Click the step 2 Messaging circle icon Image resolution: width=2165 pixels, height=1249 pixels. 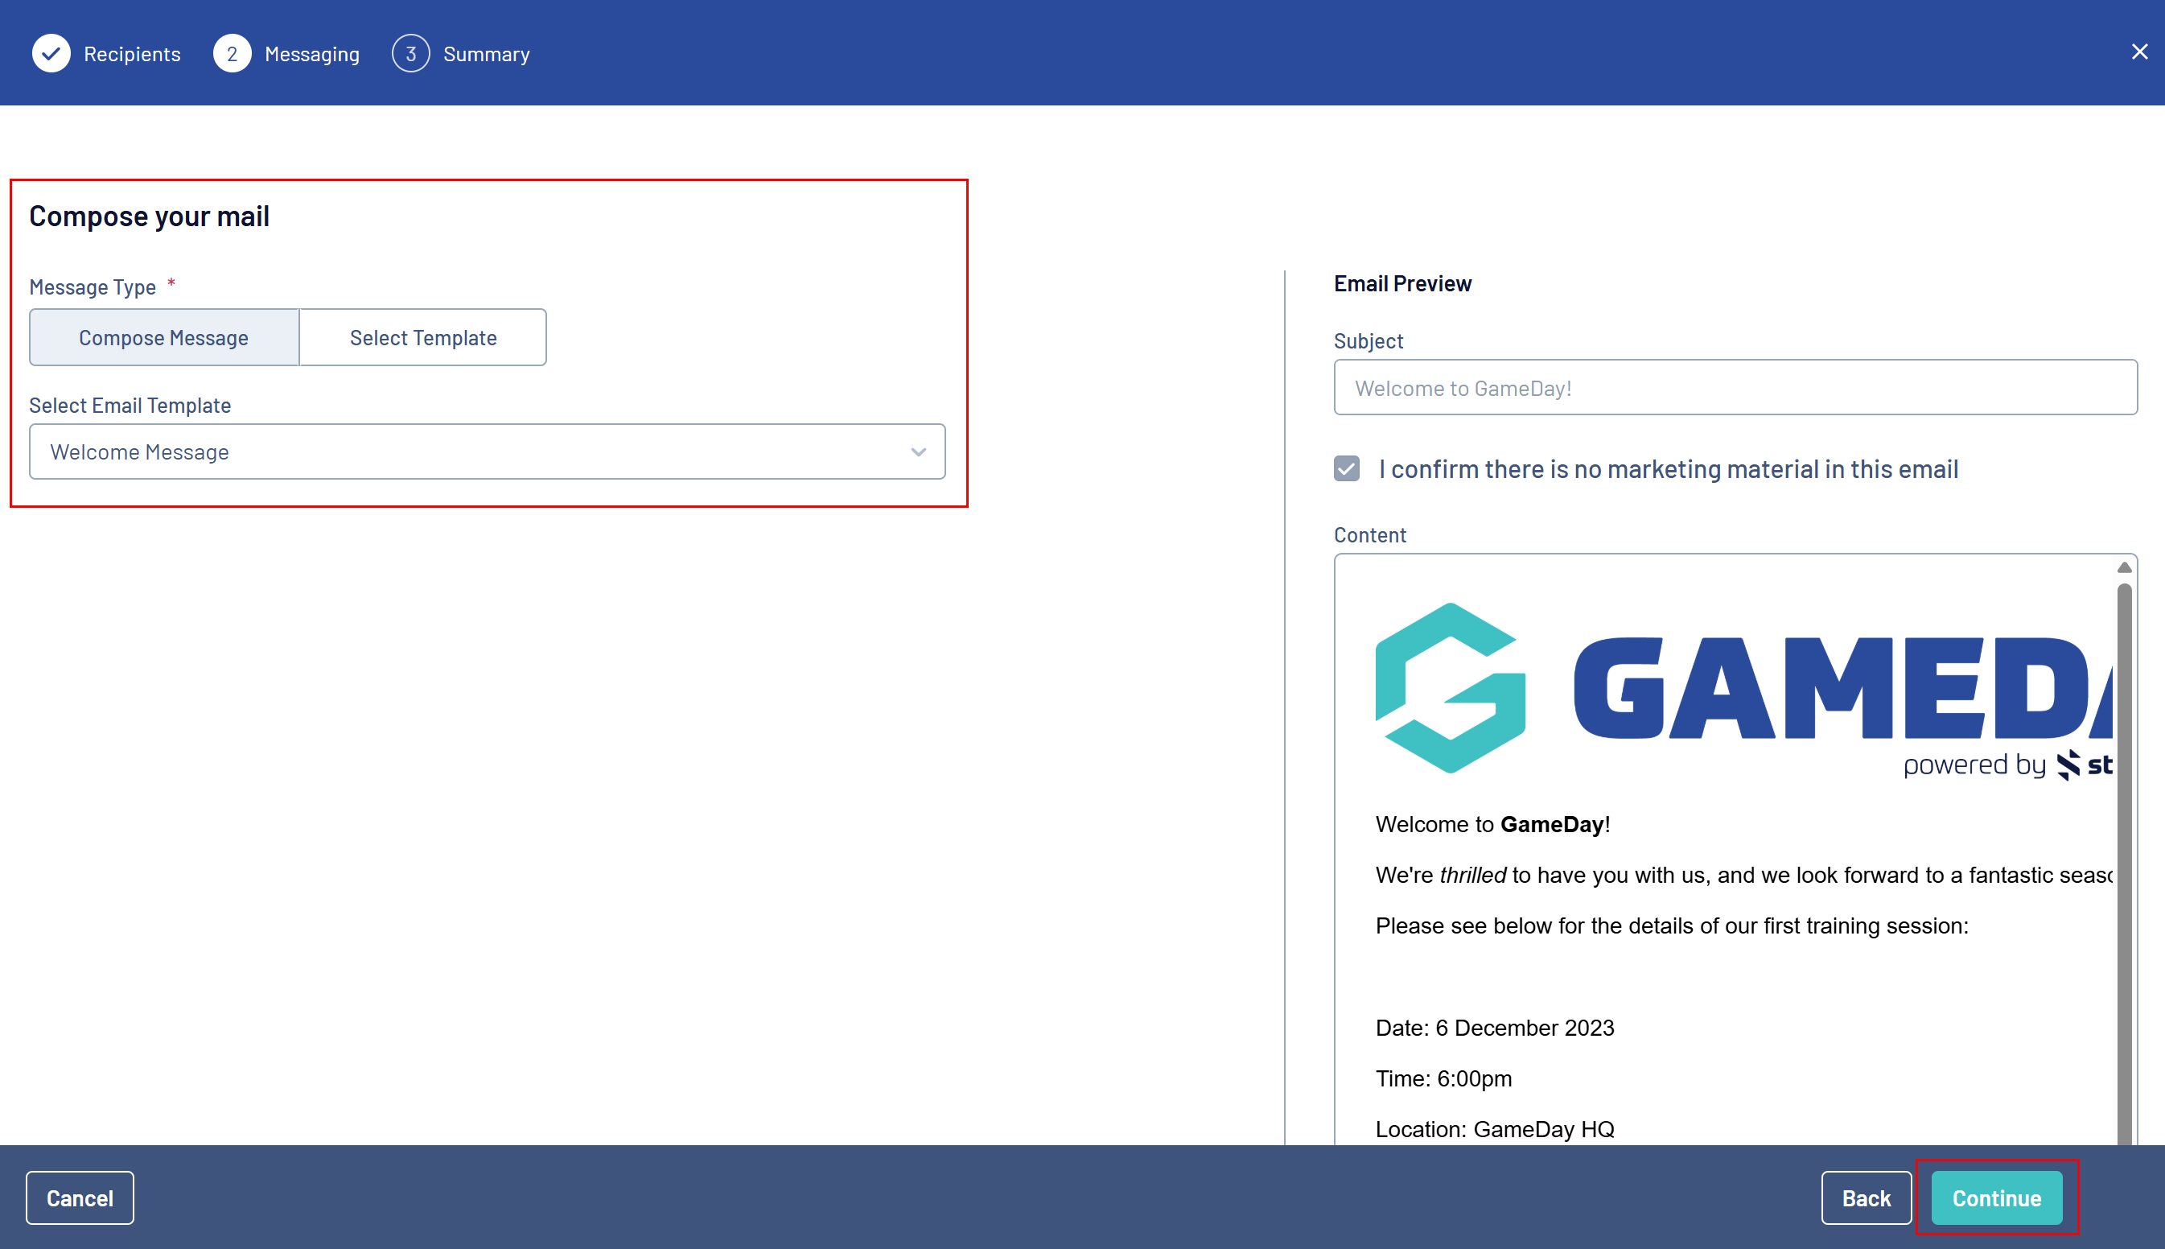click(232, 53)
